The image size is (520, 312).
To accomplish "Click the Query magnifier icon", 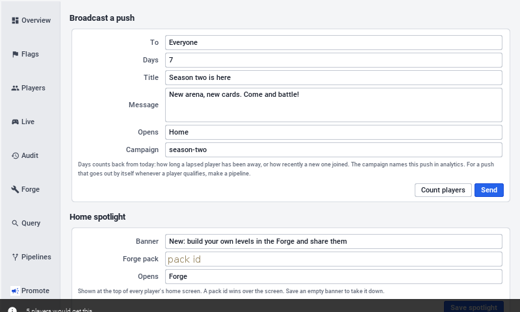I will pyautogui.click(x=15, y=224).
